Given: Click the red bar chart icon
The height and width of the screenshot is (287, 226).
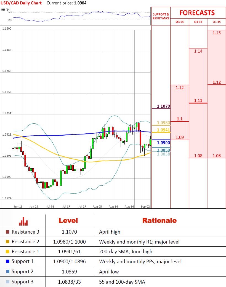Looking at the screenshot, I should tap(23, 221).
